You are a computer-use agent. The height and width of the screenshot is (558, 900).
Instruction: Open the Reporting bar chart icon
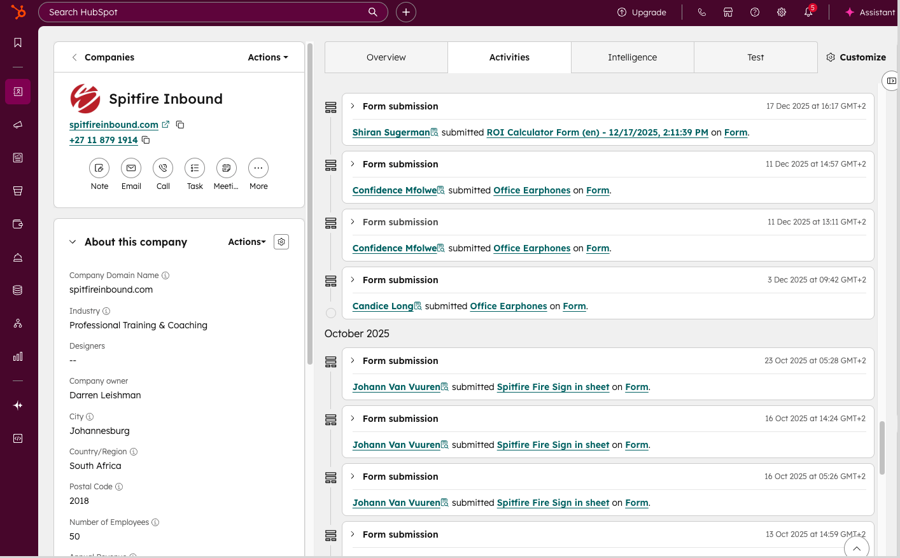coord(17,356)
